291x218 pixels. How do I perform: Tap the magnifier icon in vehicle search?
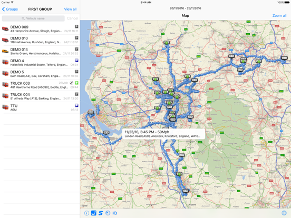point(23,18)
